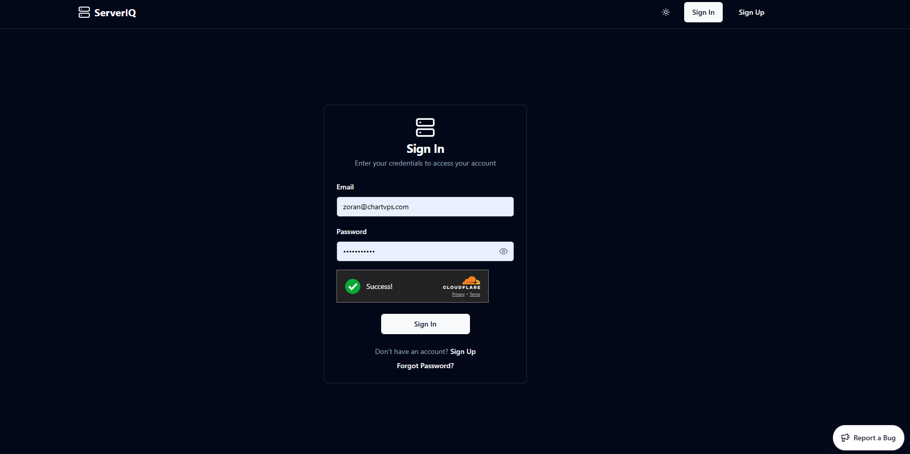Click the Email field label
Screen dimensions: 910x454
(345, 187)
